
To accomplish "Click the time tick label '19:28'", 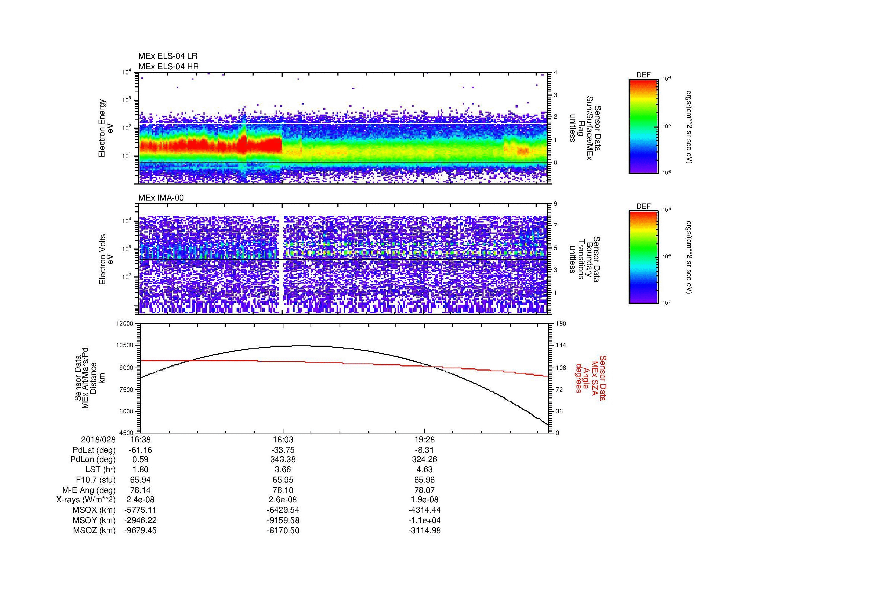I will (424, 439).
